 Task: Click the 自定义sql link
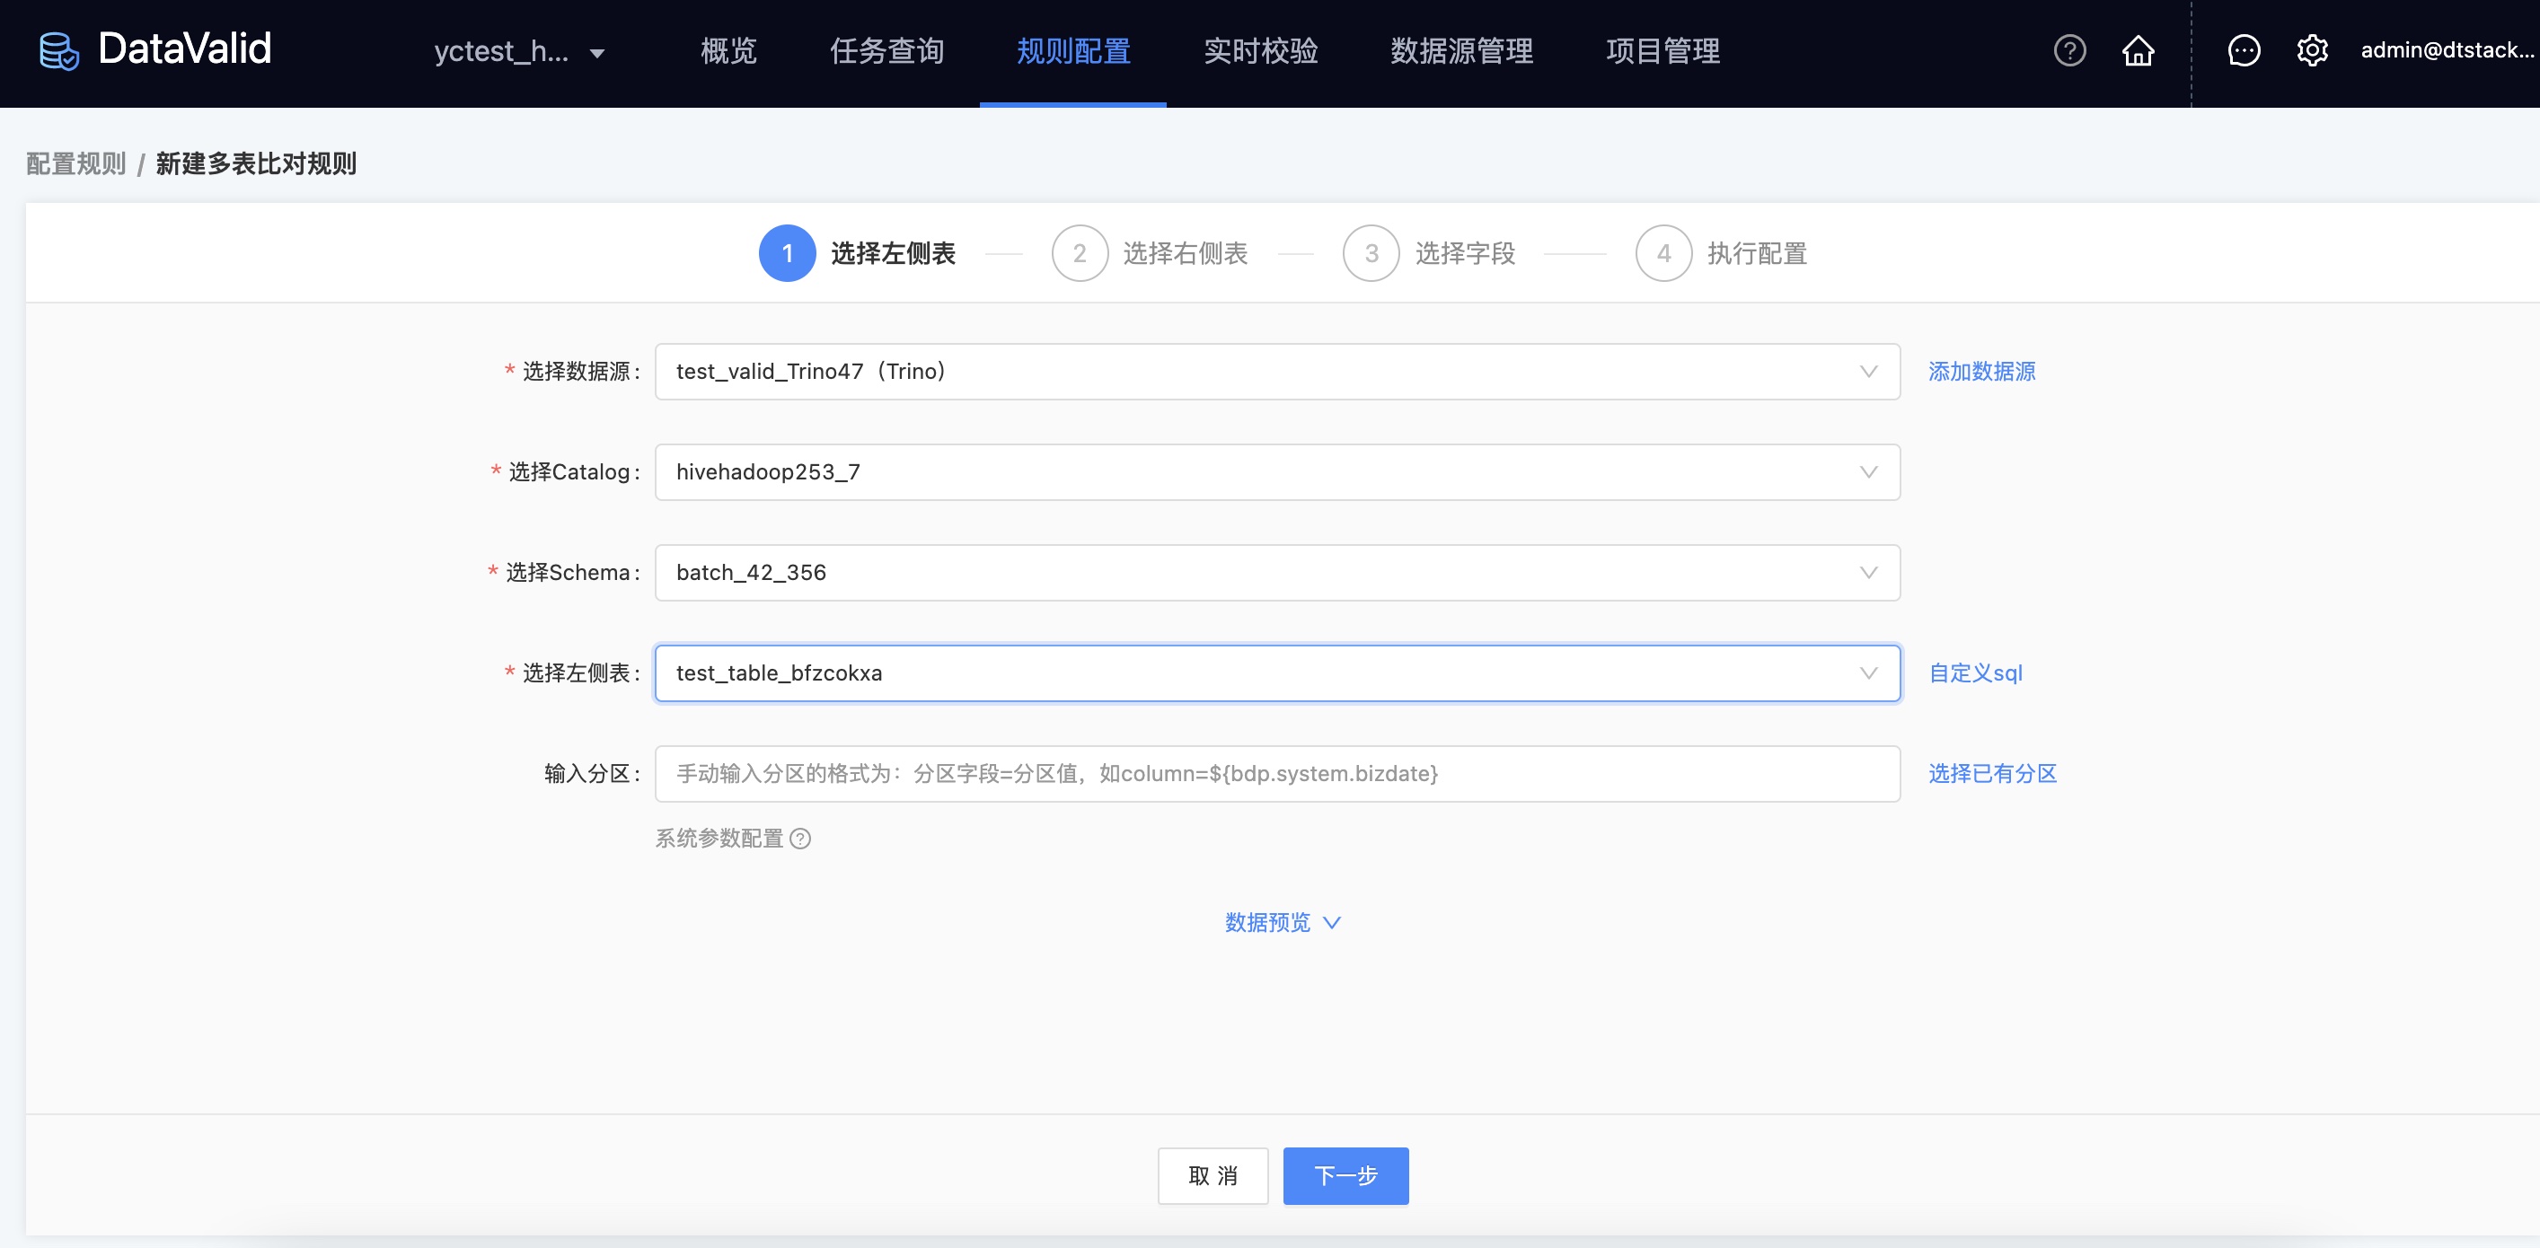click(x=1975, y=673)
